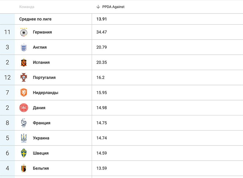Click Germany's PPDA value 34.47
Viewport: 243px width, 178px height.
[102, 32]
